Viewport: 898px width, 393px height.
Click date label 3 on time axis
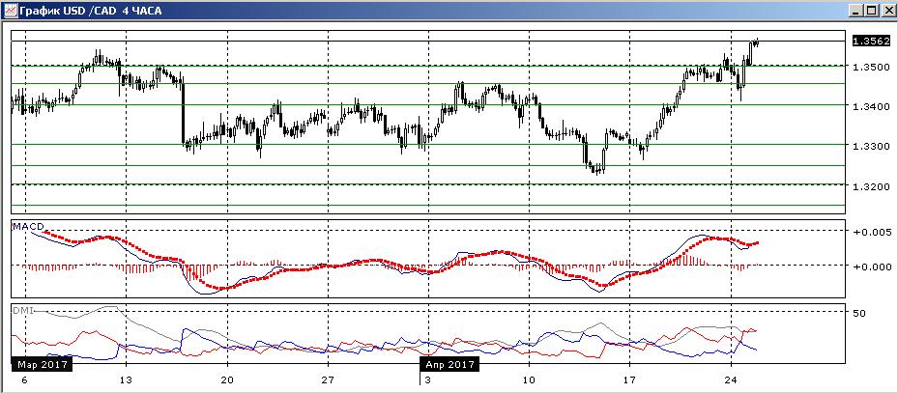(x=428, y=379)
